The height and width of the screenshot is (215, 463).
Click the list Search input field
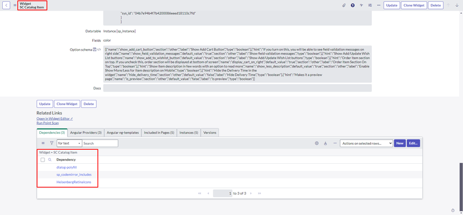pyautogui.click(x=100, y=144)
